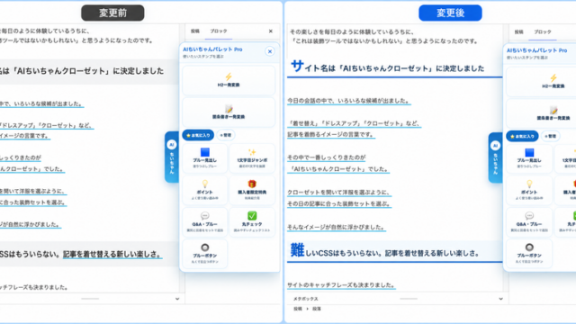Switch to ブロック tab in right sidebar
Viewport: 576px width, 324px height.
[543, 32]
